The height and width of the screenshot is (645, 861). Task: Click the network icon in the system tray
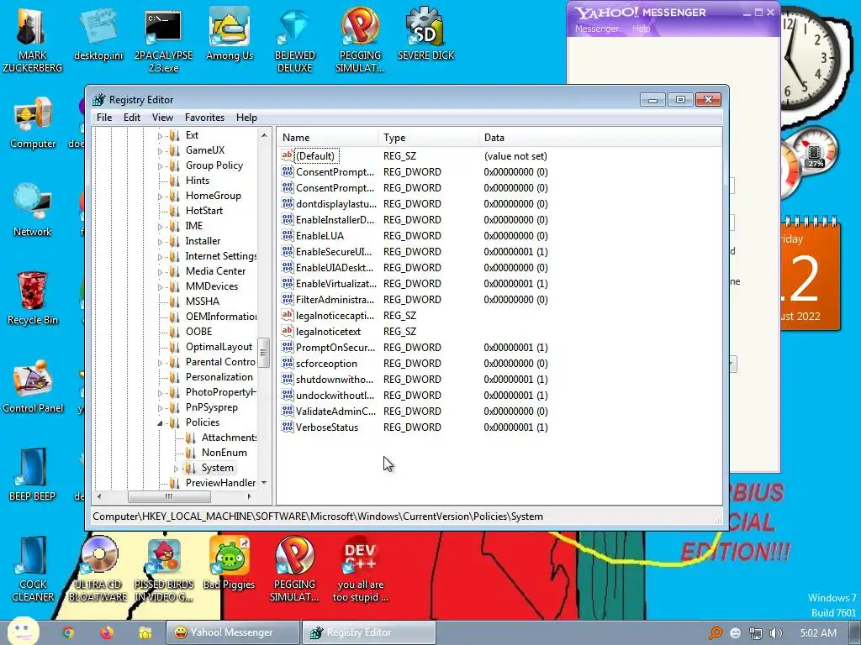(x=756, y=633)
